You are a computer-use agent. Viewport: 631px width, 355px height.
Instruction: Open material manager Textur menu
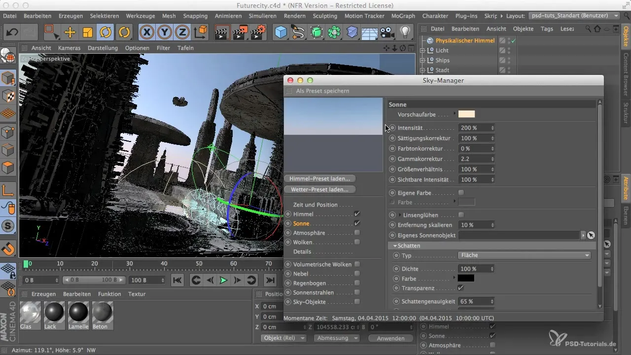coord(137,294)
